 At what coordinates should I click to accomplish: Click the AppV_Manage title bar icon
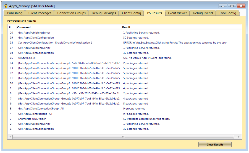tap(6, 6)
